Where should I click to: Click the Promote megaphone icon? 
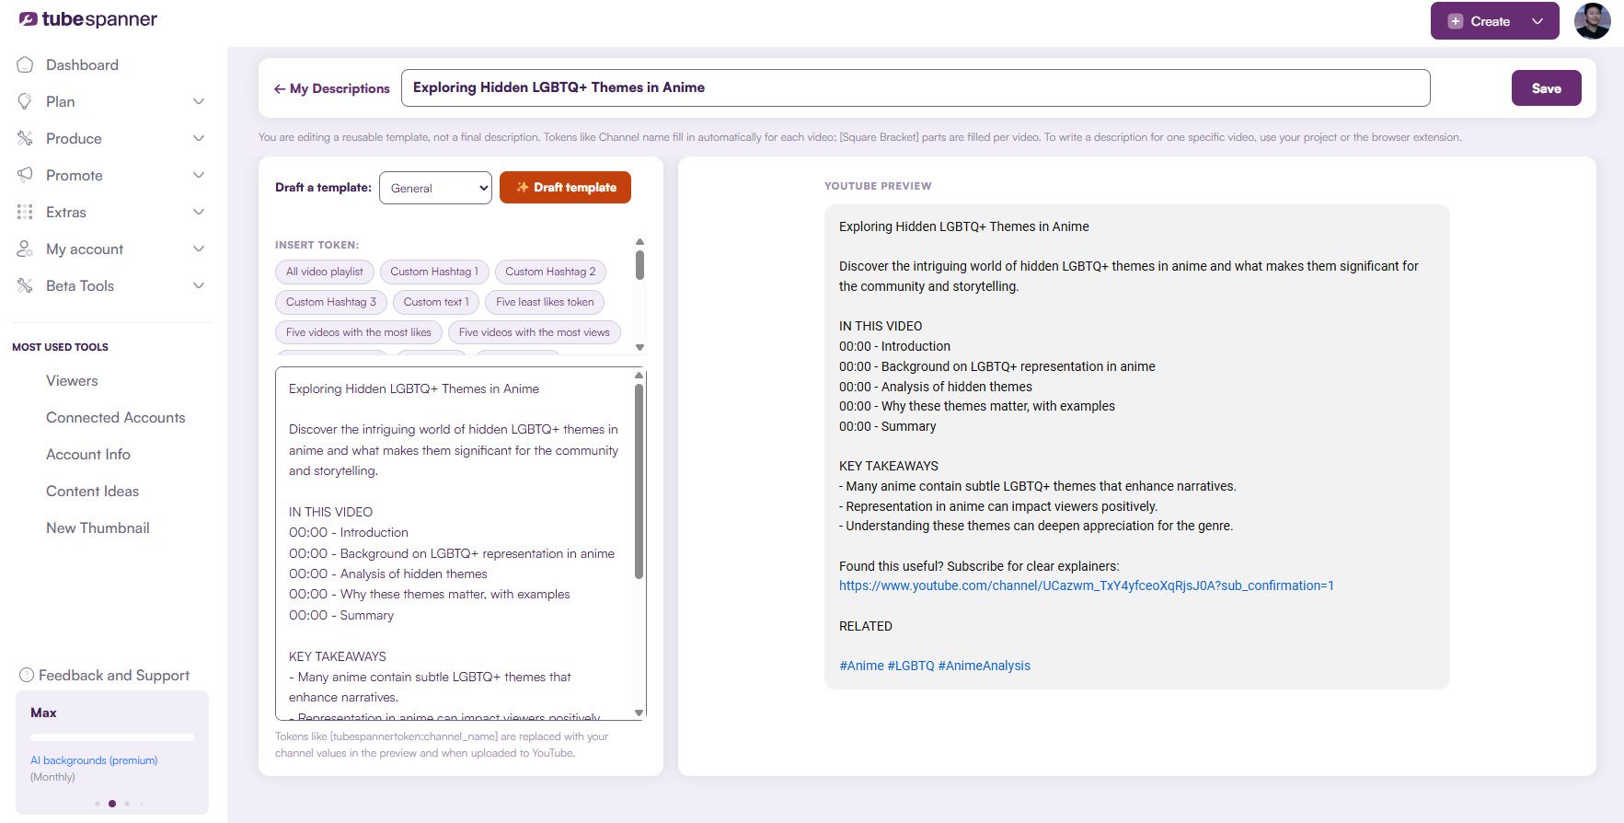tap(25, 175)
